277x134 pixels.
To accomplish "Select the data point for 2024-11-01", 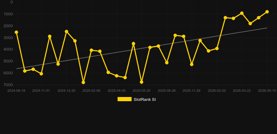I will [41, 74].
